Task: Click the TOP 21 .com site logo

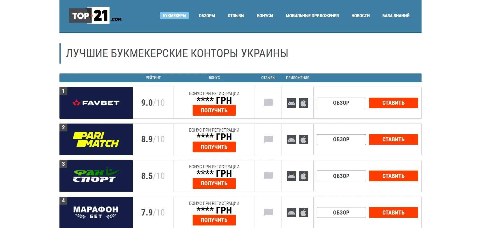Action: click(95, 16)
